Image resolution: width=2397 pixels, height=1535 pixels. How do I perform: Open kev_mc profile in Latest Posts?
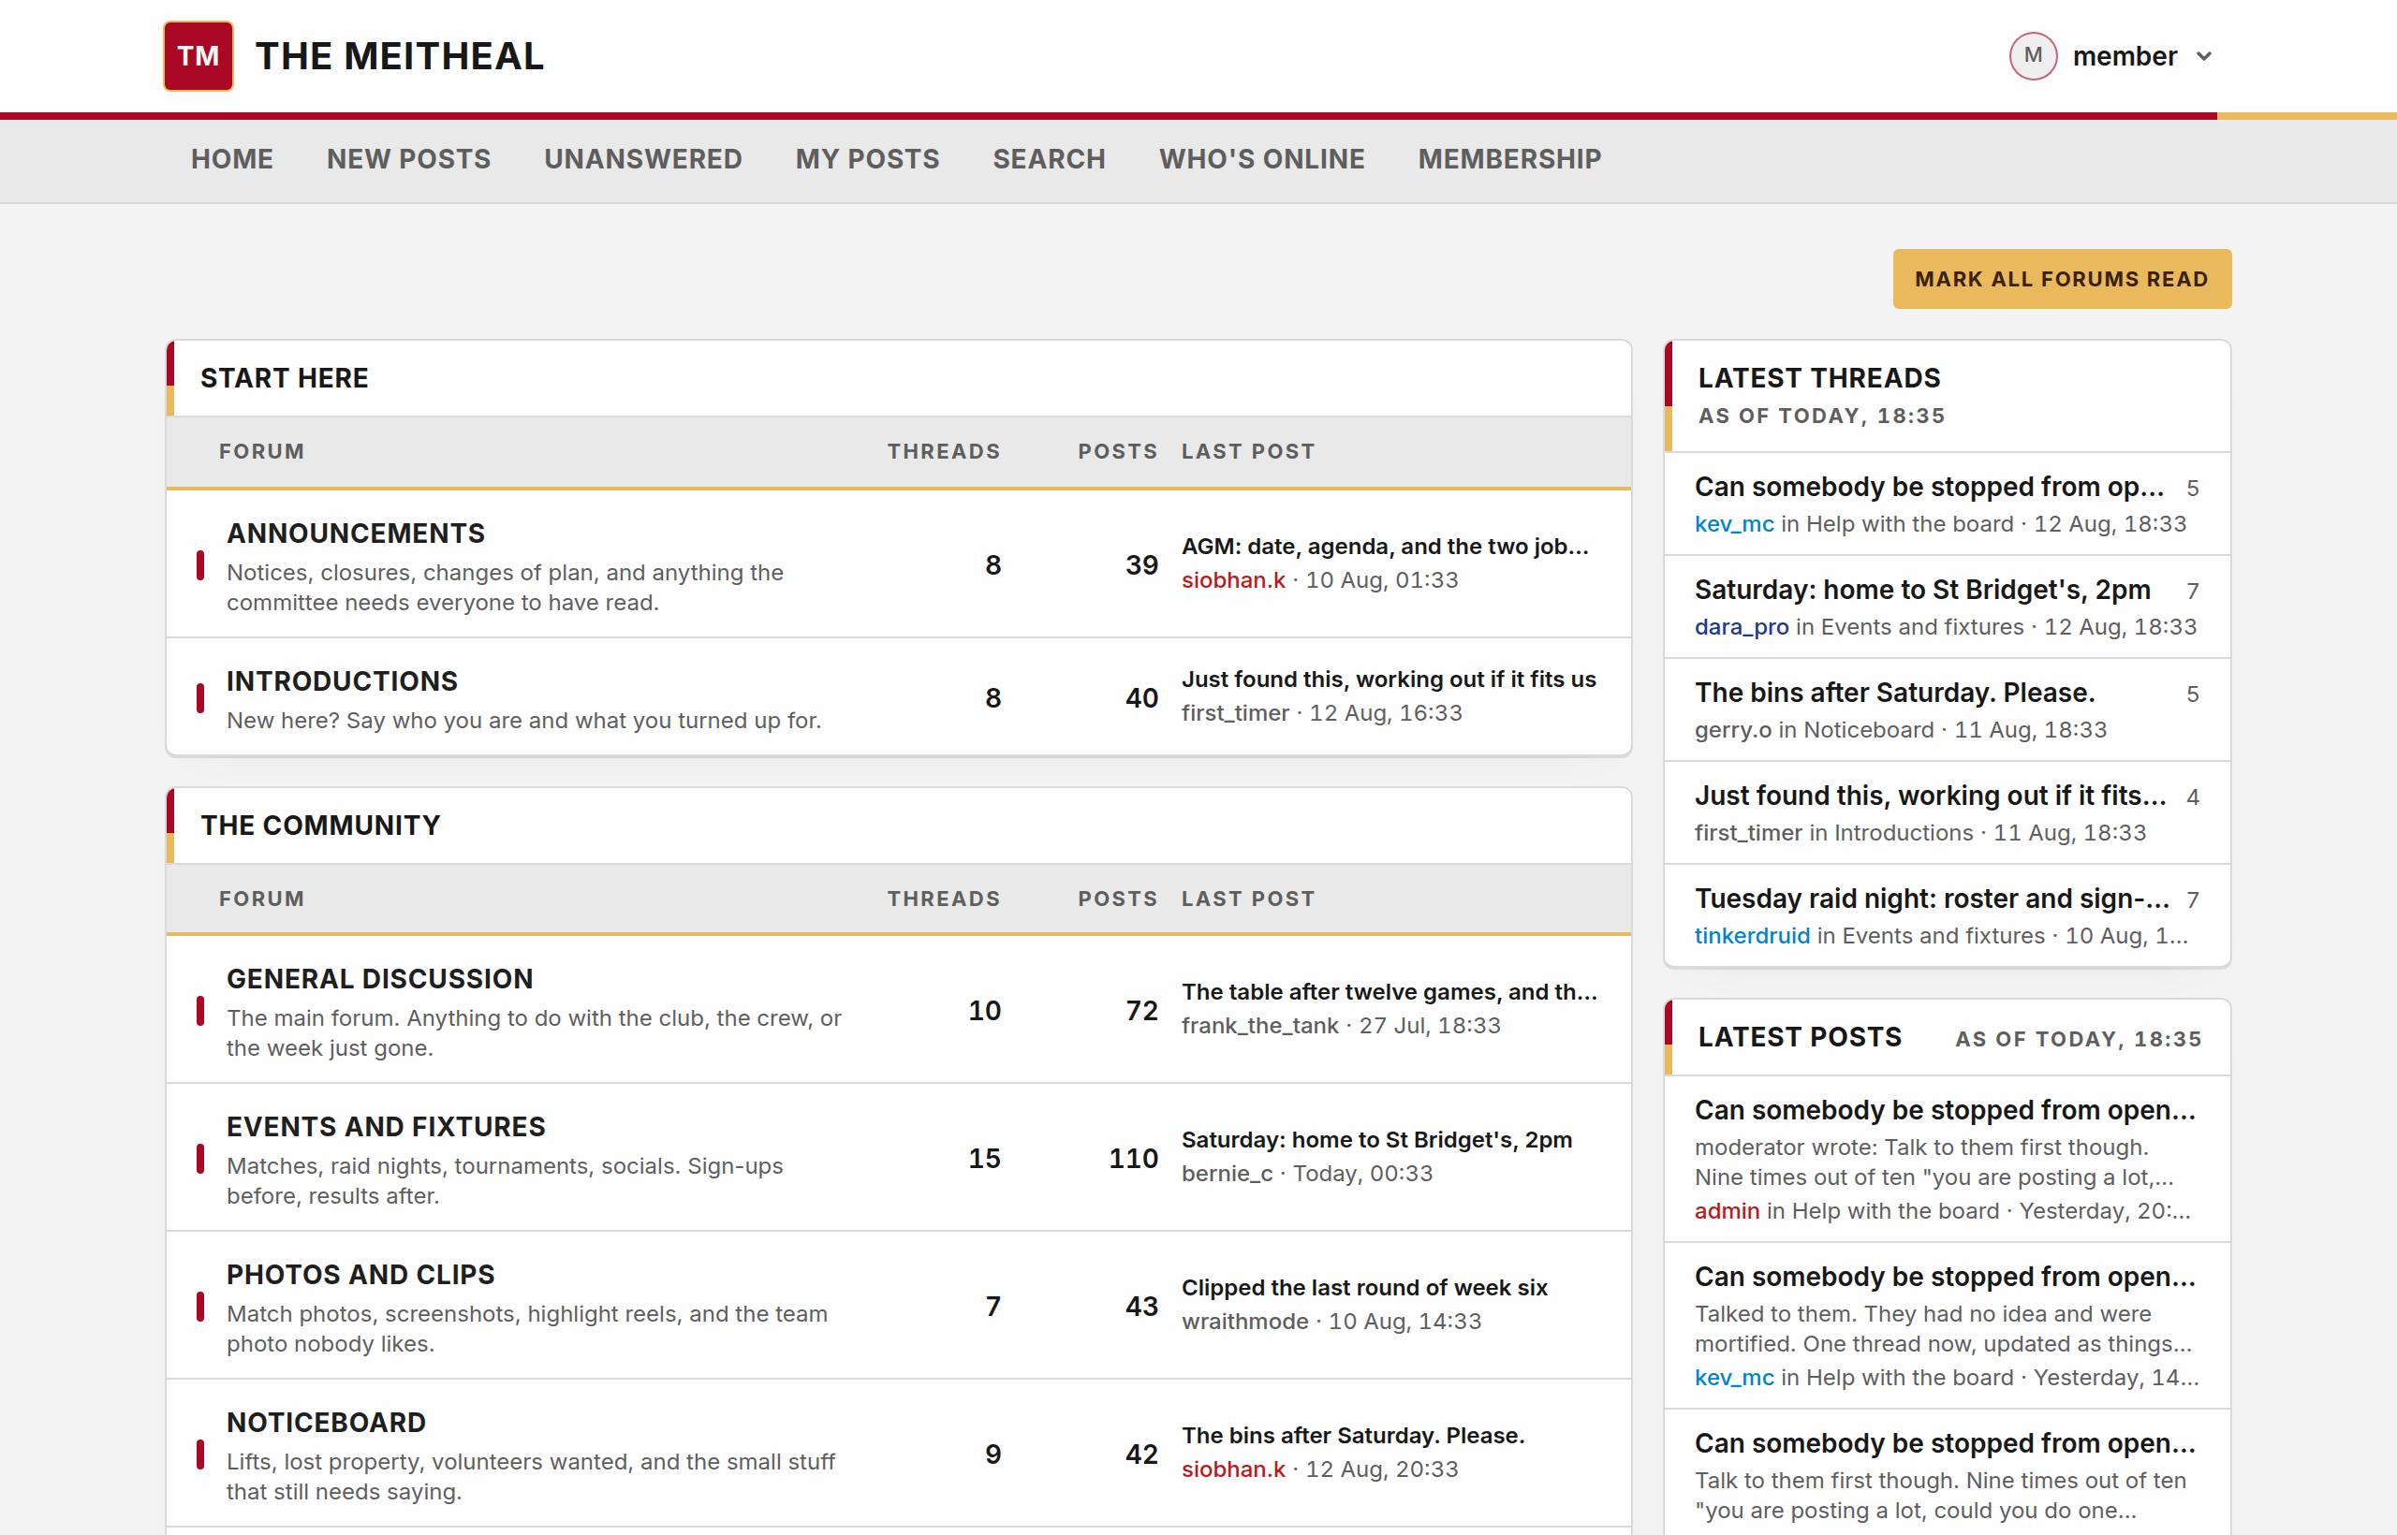1734,1378
